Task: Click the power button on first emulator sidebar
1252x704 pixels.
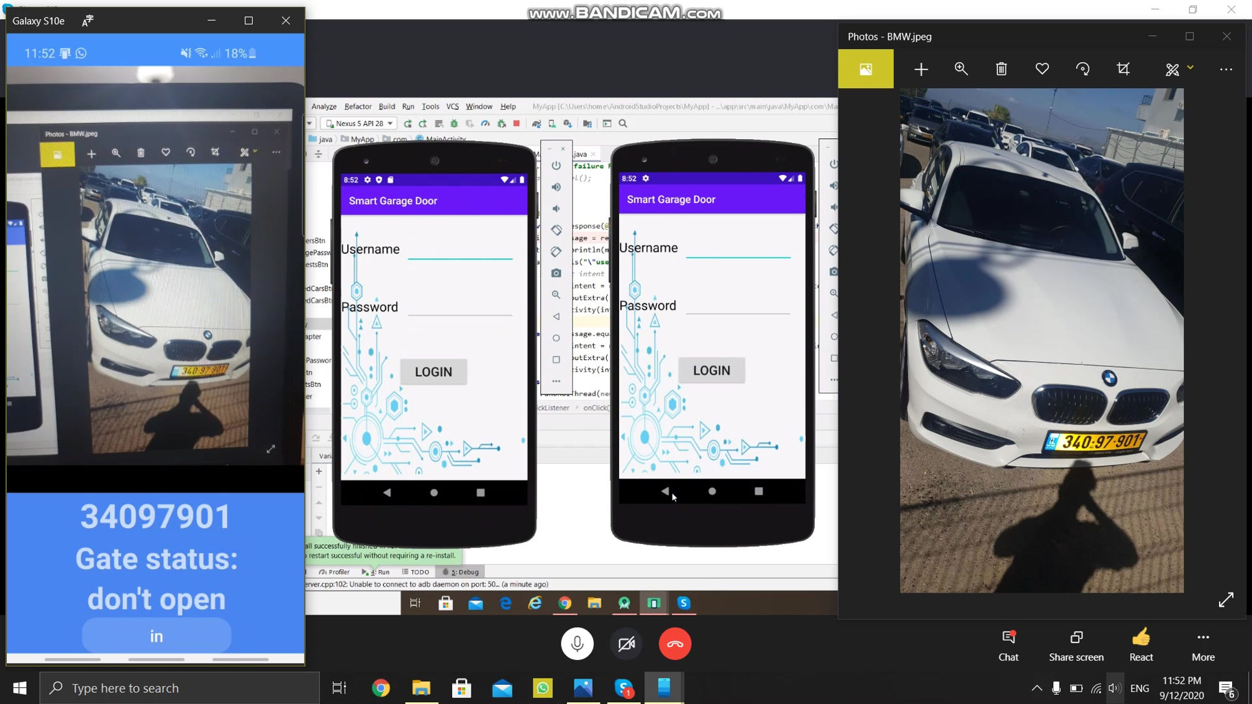Action: tap(556, 165)
